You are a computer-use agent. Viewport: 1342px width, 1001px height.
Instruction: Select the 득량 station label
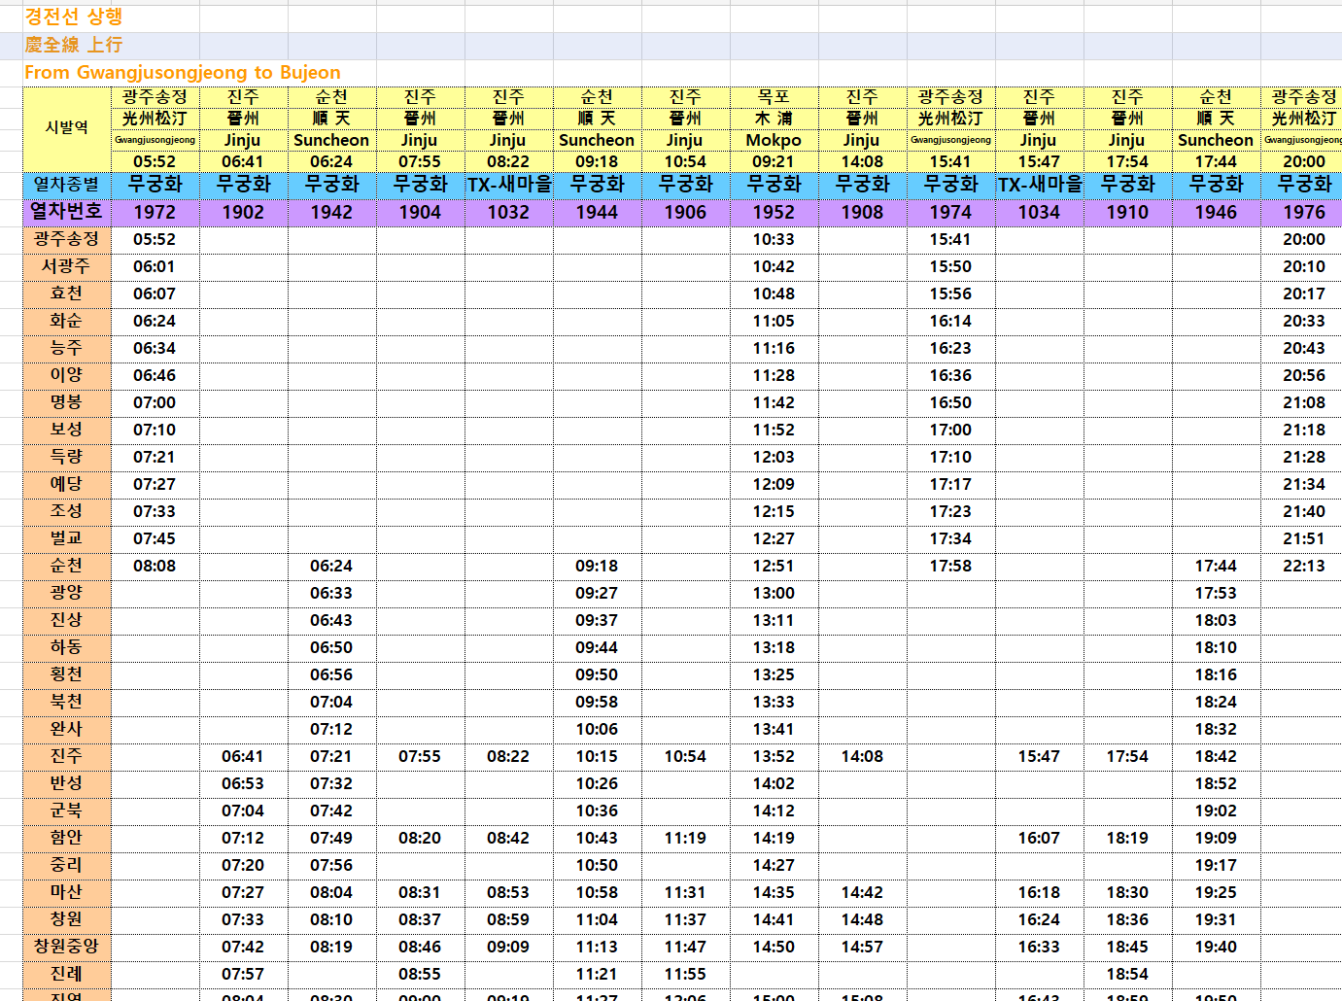(67, 457)
